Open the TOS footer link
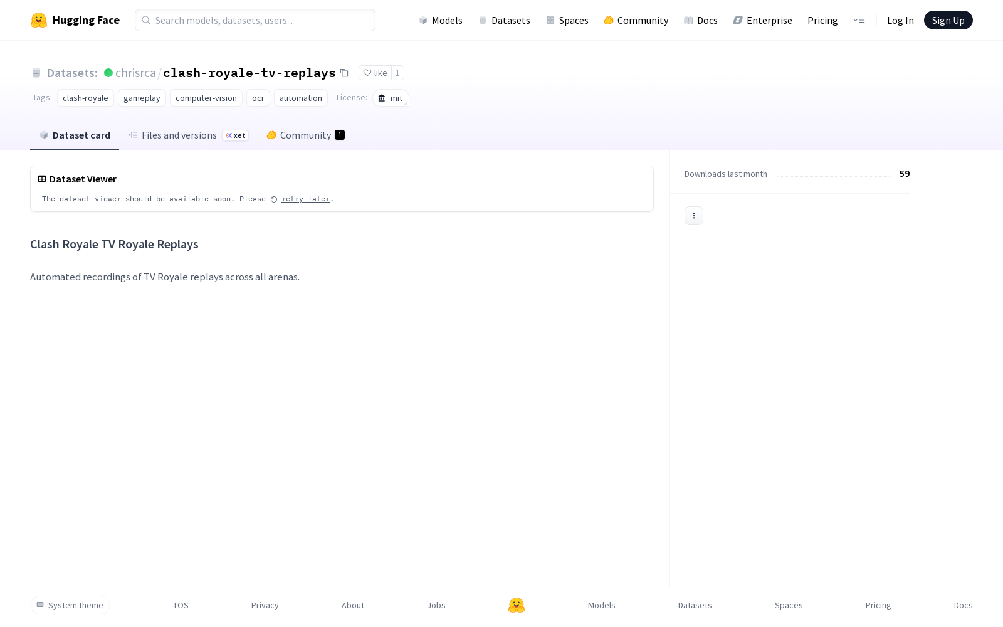 [181, 605]
